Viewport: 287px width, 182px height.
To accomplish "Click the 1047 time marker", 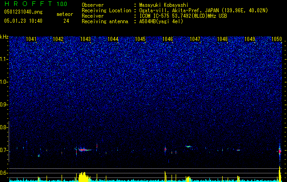I will tap(195, 39).
